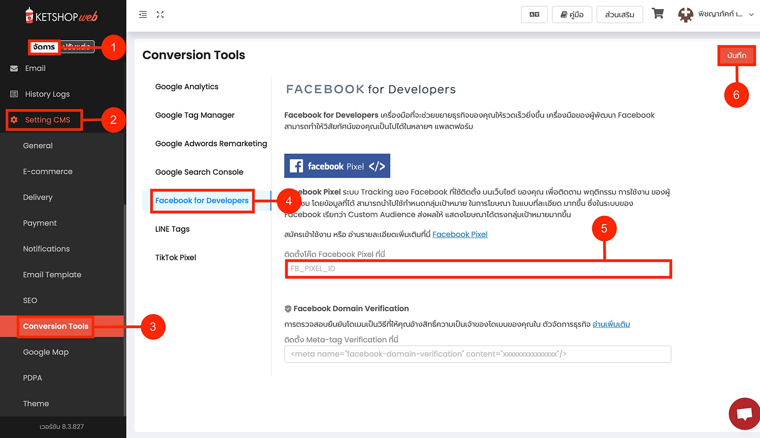Image resolution: width=760 pixels, height=438 pixels.
Task: Open the Payment settings submenu
Action: click(x=40, y=223)
